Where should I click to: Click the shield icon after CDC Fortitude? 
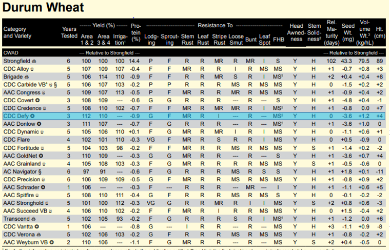[x=42, y=148]
